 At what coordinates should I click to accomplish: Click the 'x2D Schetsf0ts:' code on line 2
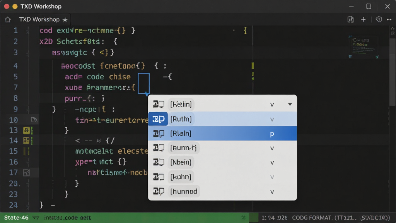72,41
